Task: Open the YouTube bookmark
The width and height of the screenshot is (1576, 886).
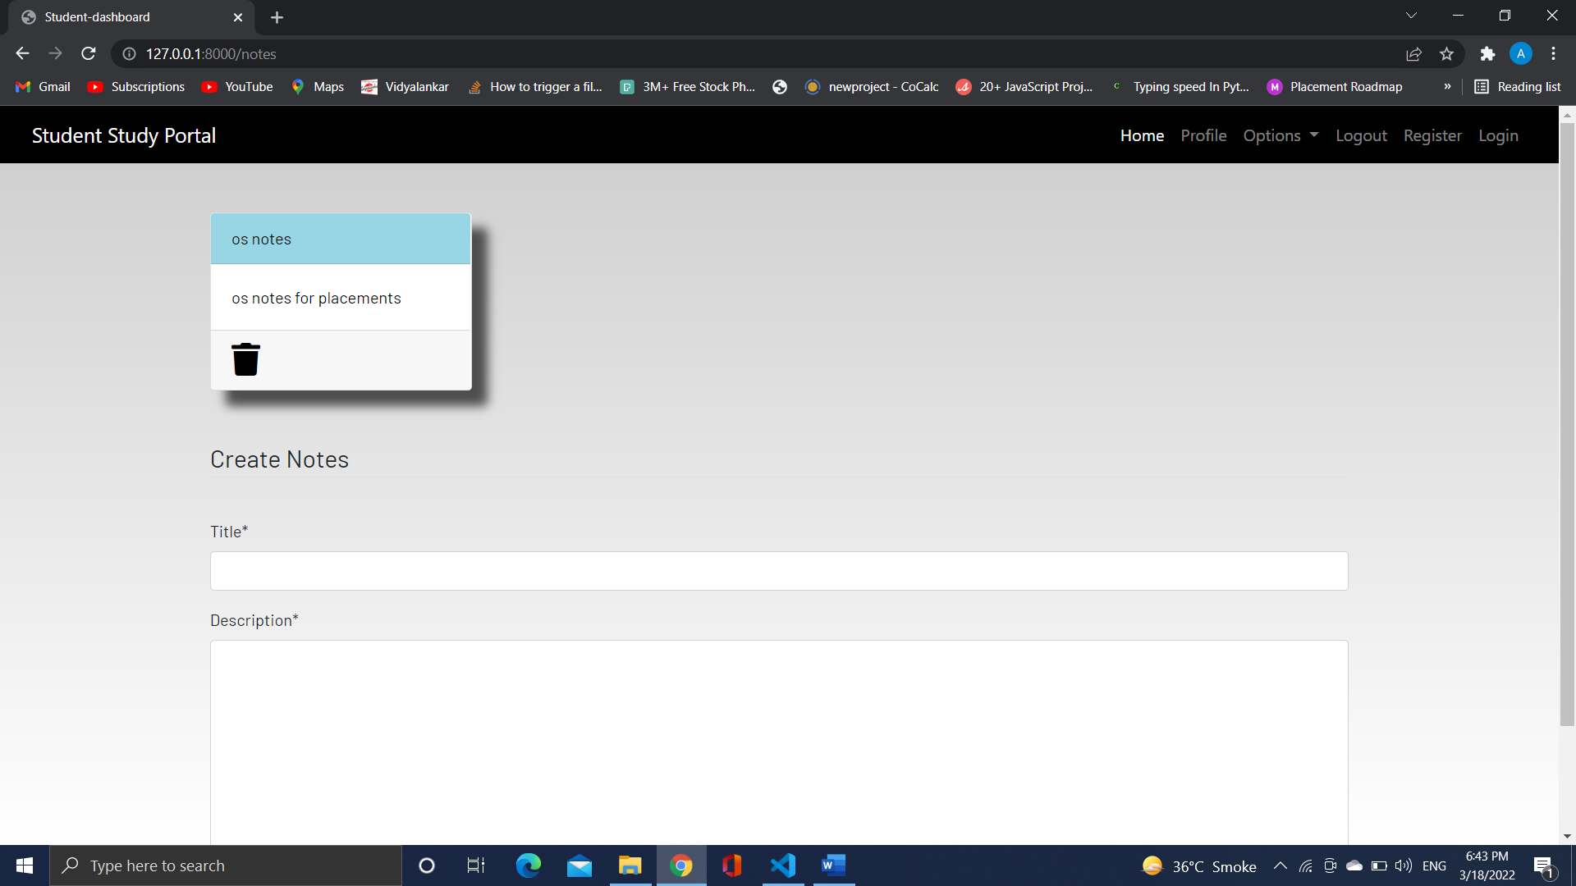Action: (237, 87)
